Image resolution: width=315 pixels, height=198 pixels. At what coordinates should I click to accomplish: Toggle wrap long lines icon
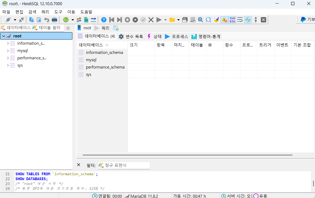240,20
